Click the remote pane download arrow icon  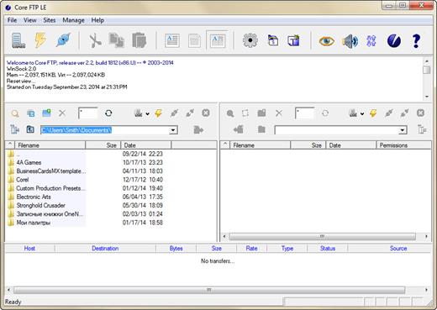(x=239, y=129)
